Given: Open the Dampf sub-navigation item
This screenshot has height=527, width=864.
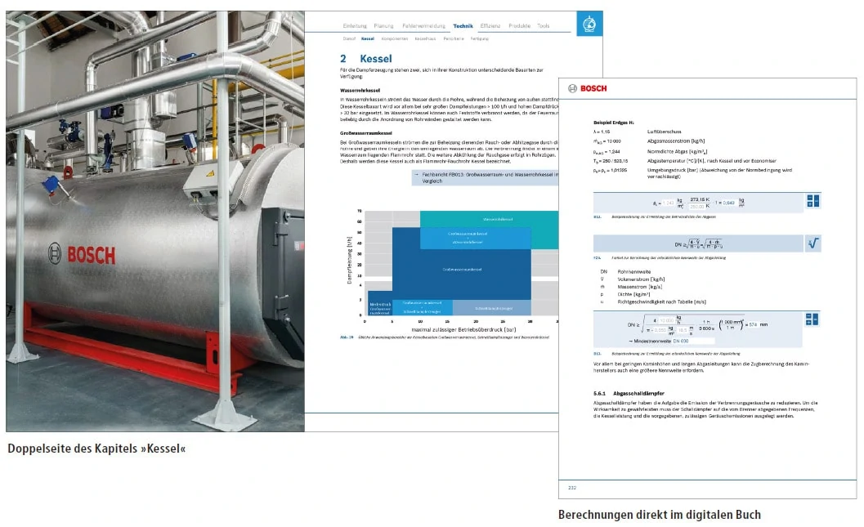Looking at the screenshot, I should tap(349, 38).
